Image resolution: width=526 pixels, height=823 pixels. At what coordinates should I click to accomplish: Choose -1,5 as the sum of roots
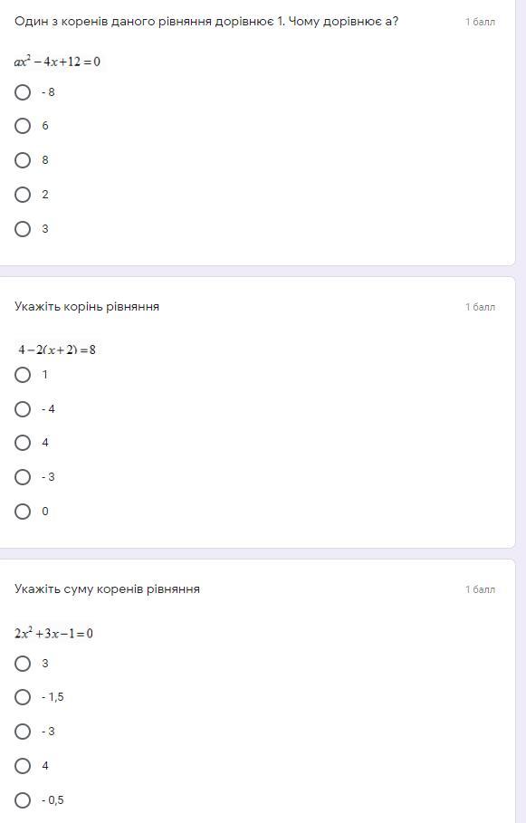click(x=23, y=697)
